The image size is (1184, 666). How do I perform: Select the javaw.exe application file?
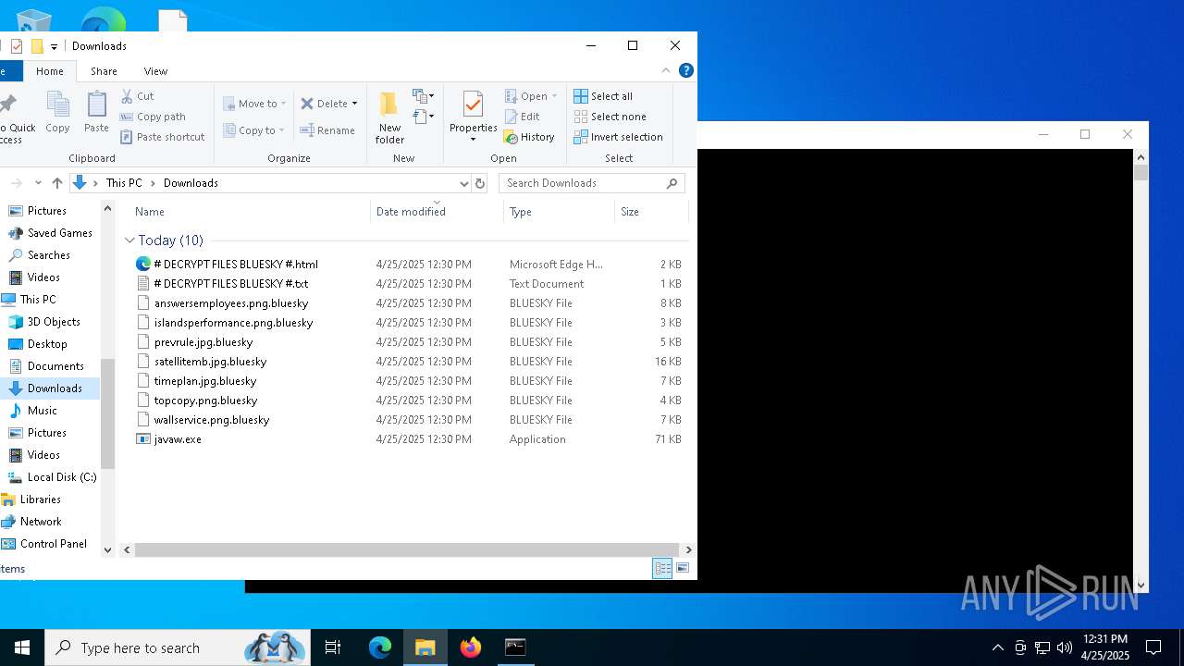pos(178,439)
